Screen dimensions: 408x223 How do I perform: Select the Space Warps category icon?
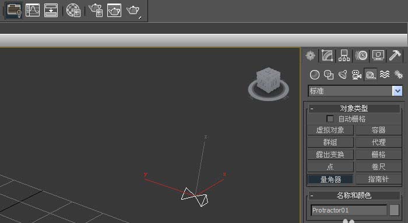click(385, 75)
